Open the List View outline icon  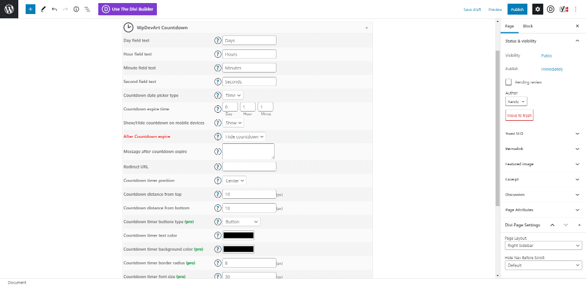click(x=87, y=10)
